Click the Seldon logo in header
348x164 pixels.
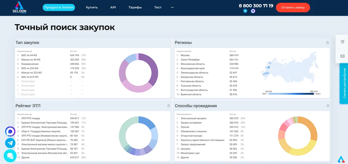coord(19,7)
